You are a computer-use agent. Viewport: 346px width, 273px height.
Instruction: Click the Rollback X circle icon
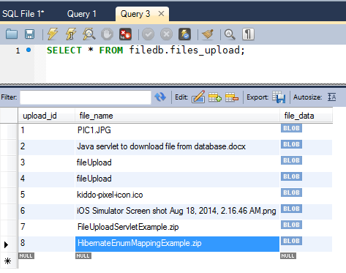point(166,34)
